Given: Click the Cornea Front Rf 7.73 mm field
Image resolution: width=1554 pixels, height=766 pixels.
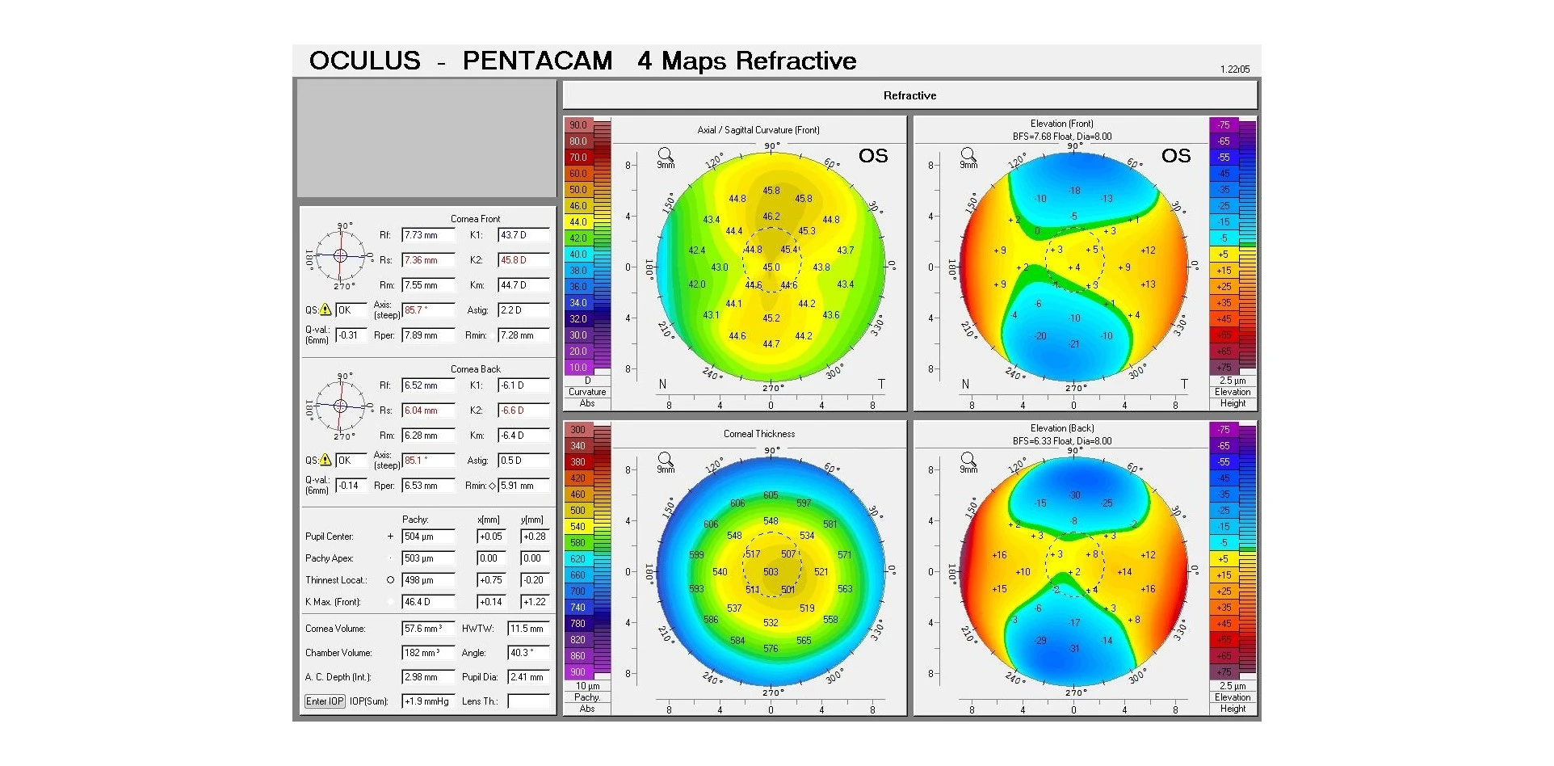Looking at the screenshot, I should pyautogui.click(x=429, y=235).
